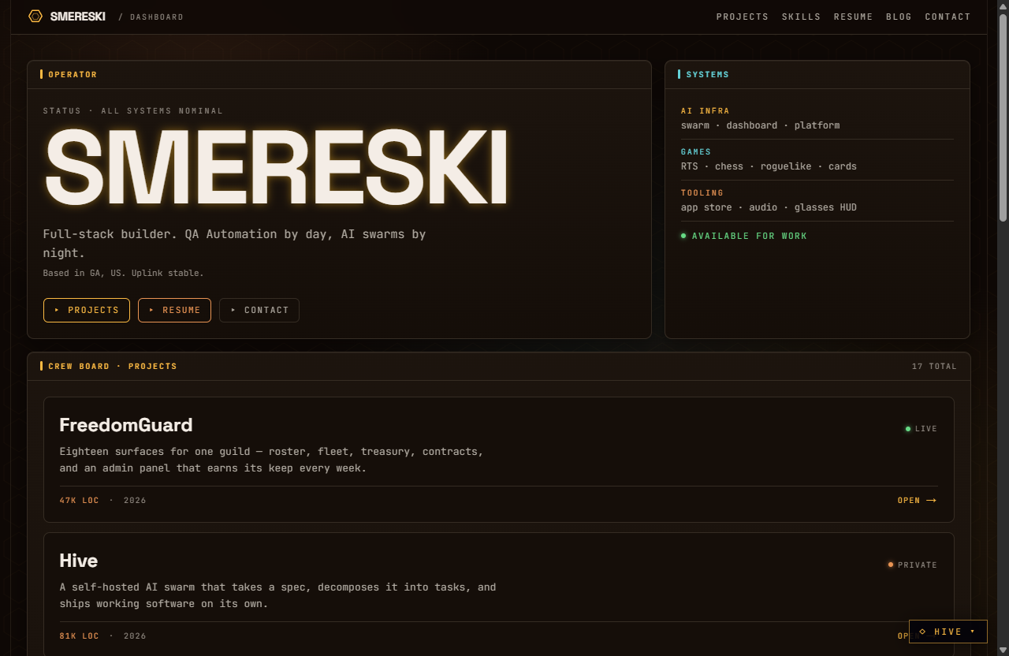Click the '81K LOC' label on Hive
1009x656 pixels.
pyautogui.click(x=80, y=636)
